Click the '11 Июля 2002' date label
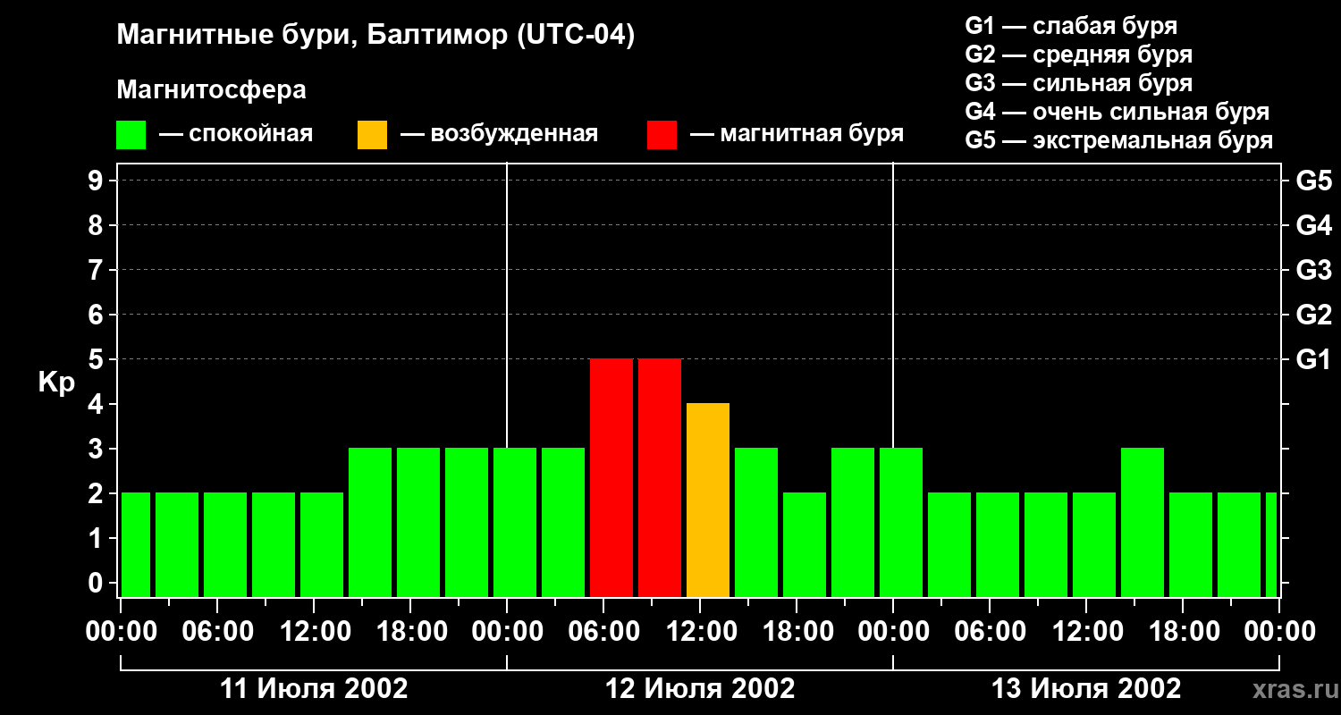 point(314,689)
